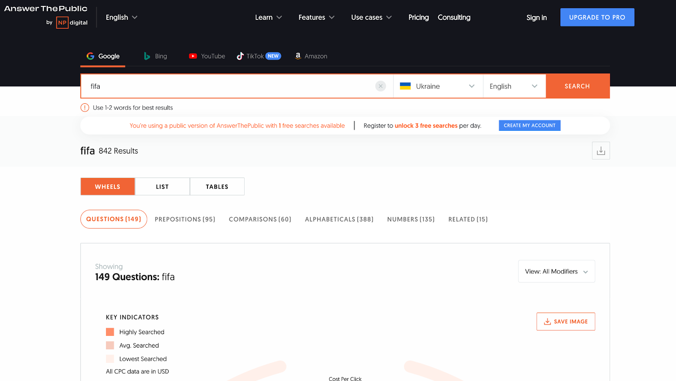Click the Sign in link
Screen dimensions: 676x381
pos(537,17)
